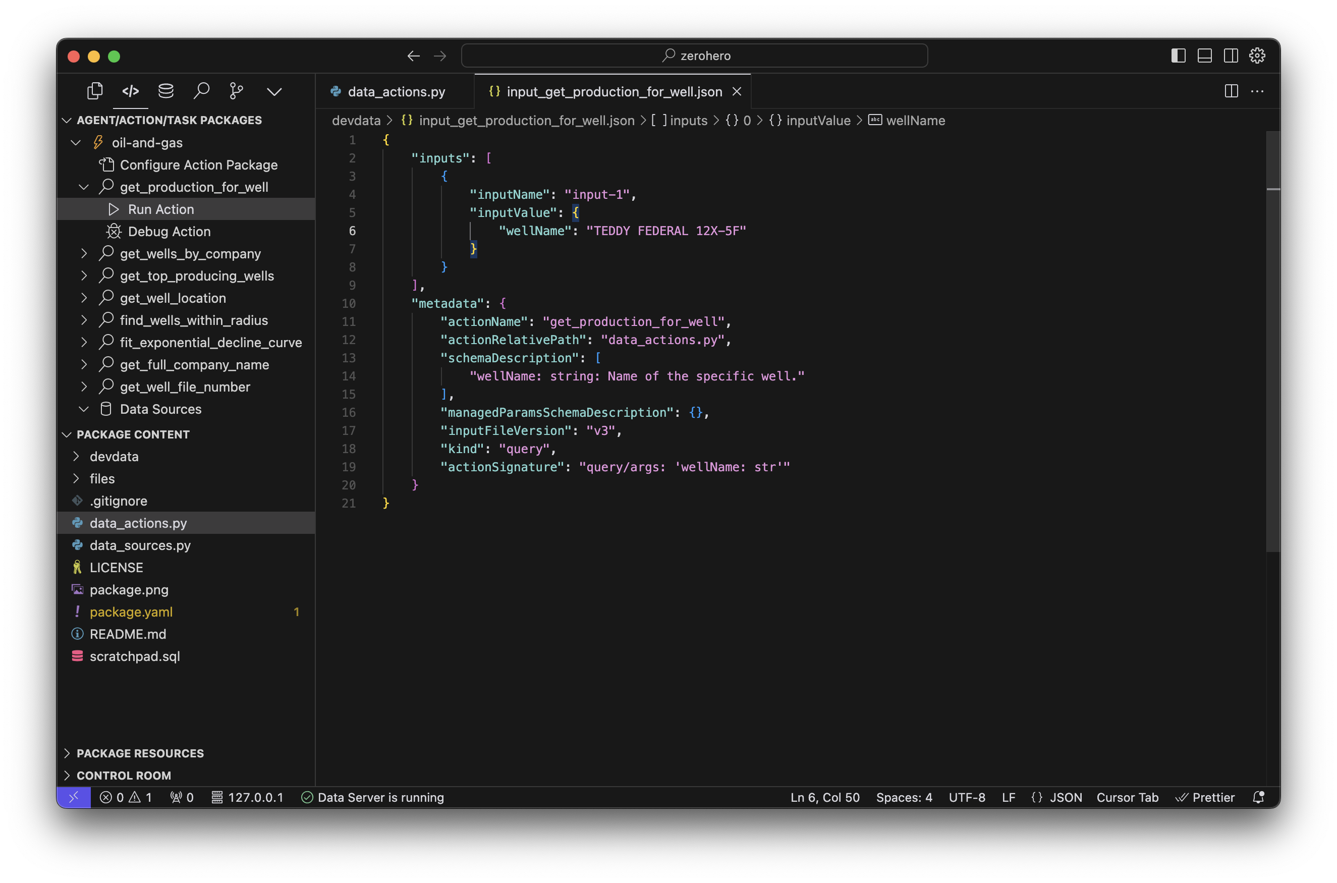Viewport: 1337px width, 883px height.
Task: Click the ports forwarded indicator showing 0
Action: [182, 798]
